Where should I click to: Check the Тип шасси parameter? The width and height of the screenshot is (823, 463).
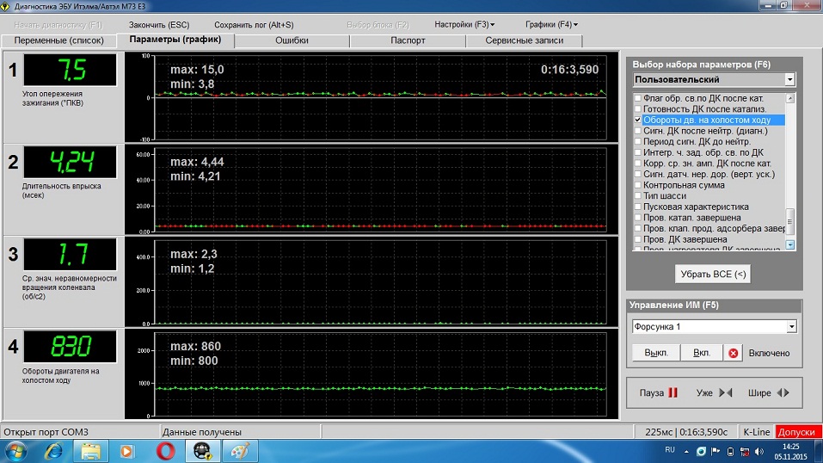pos(637,196)
